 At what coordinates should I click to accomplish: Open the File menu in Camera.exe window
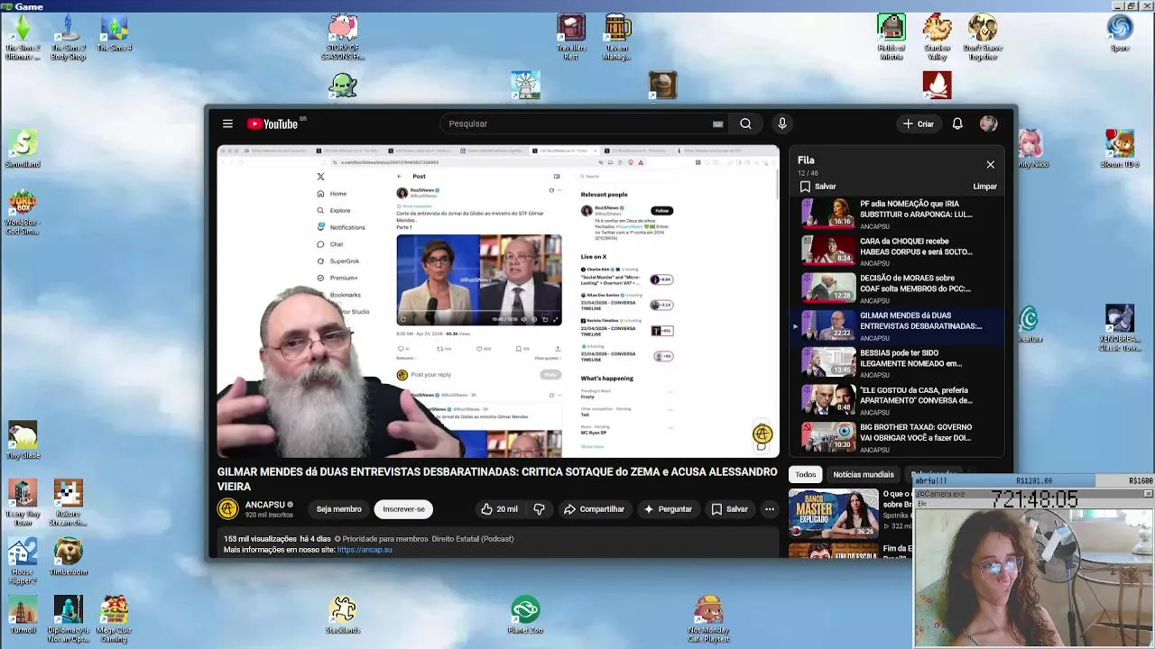click(x=922, y=503)
